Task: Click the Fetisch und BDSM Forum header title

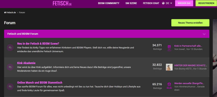Action: coord(23,34)
